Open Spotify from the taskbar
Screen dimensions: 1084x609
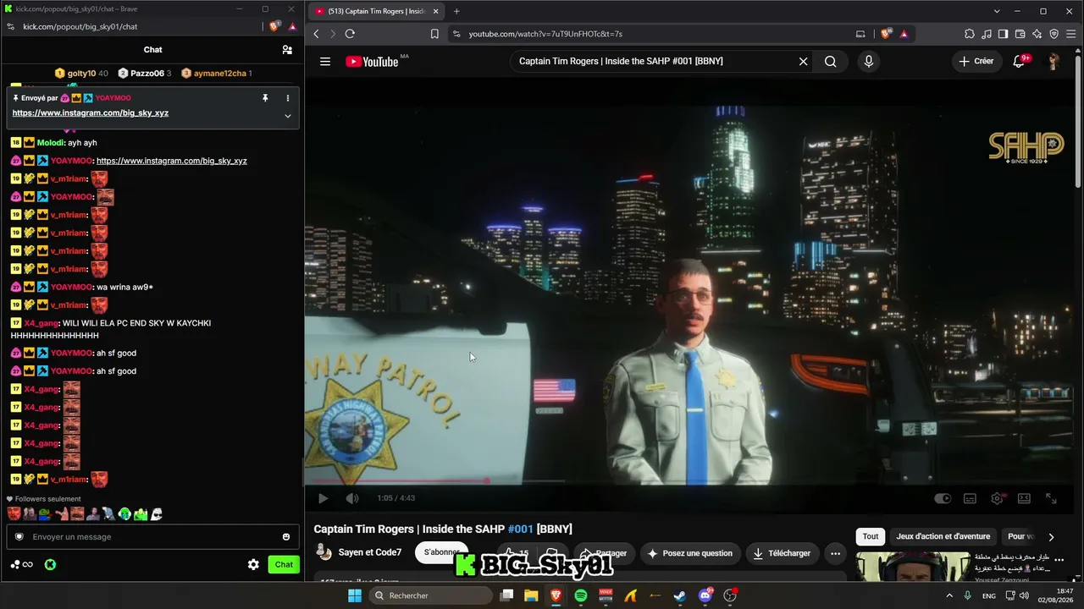point(581,595)
